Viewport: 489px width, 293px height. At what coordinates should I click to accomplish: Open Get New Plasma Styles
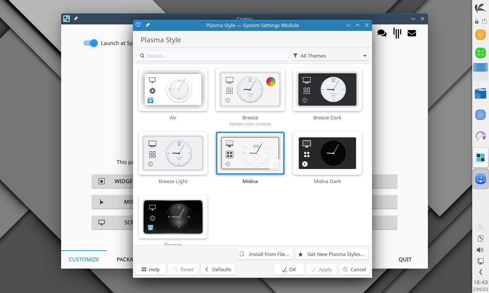[332, 254]
